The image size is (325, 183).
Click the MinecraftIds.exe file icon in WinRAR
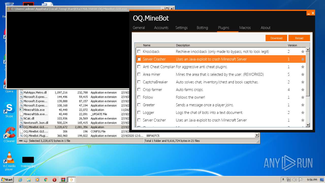click(x=22, y=110)
